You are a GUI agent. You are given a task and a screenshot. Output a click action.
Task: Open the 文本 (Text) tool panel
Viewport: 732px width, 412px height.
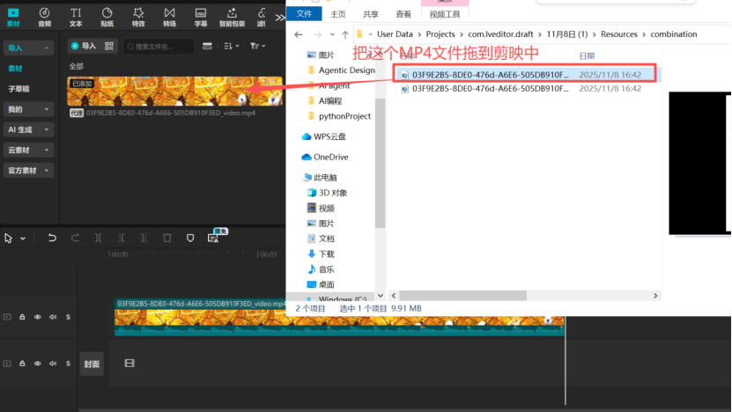click(76, 16)
